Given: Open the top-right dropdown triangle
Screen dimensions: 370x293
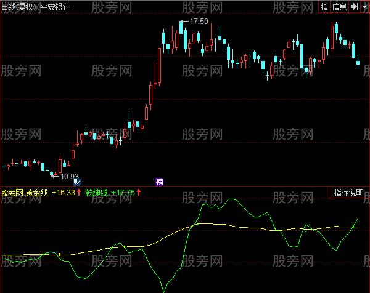Looking at the screenshot, I should (x=365, y=7).
